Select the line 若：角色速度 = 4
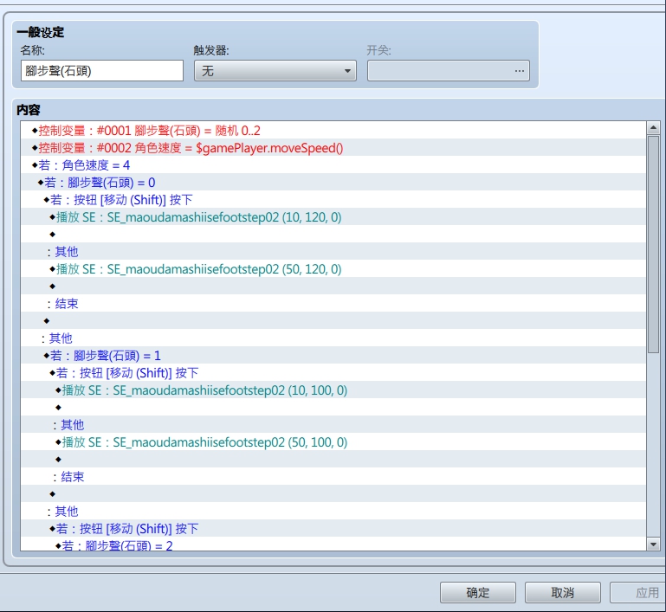 pyautogui.click(x=333, y=165)
